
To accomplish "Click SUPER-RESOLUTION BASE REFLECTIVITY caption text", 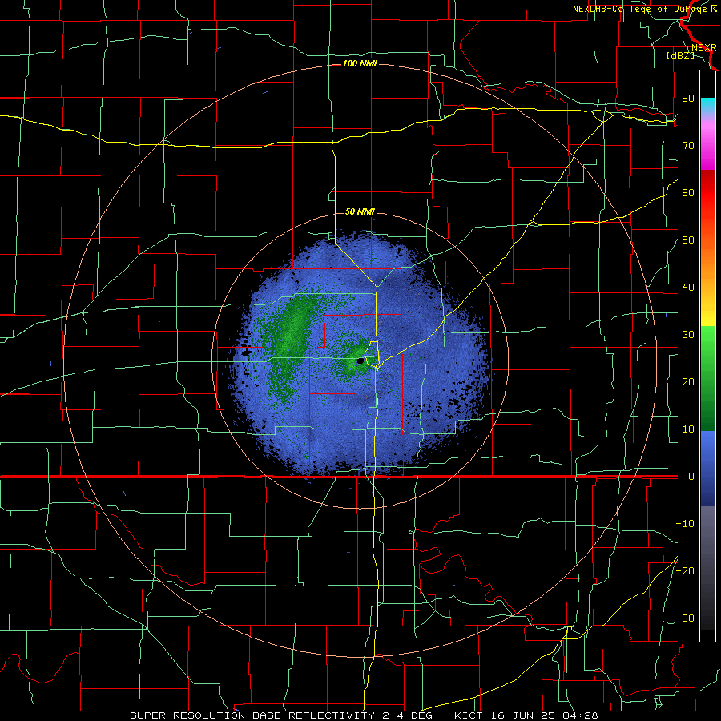I will point(252,715).
